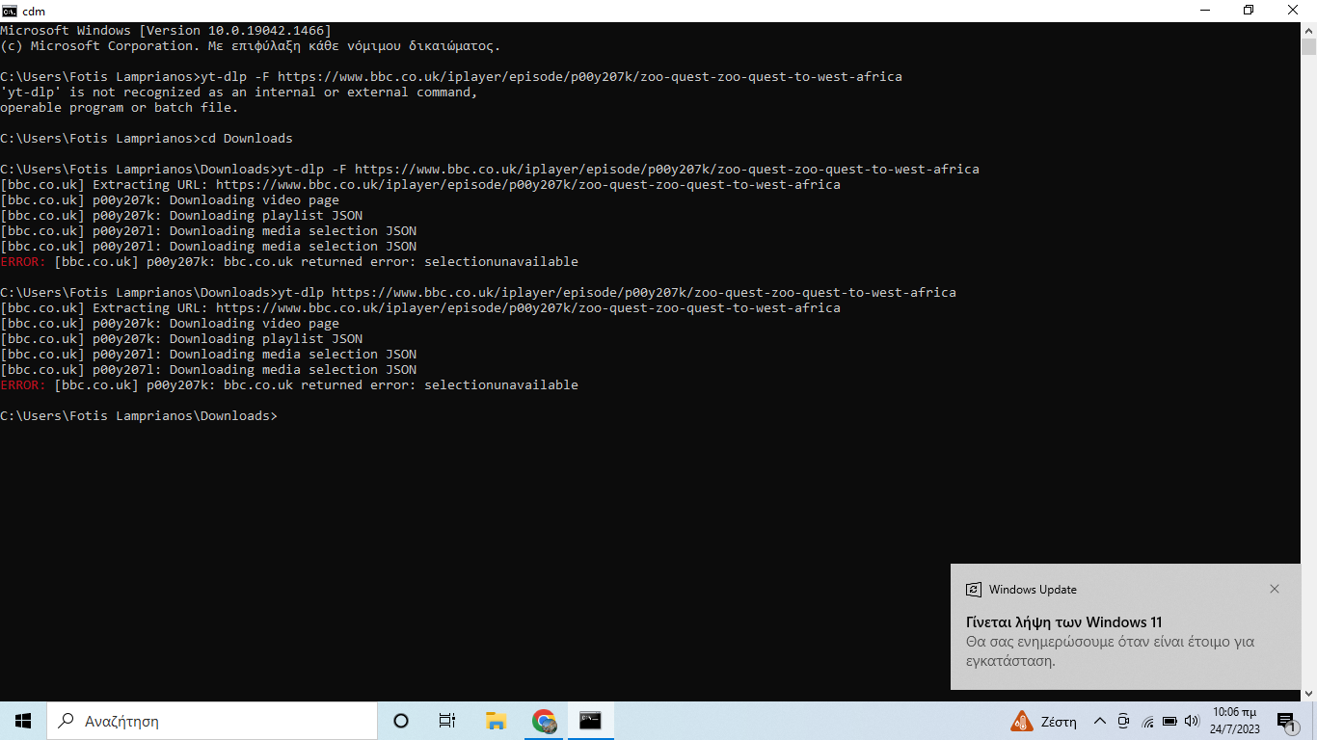Image resolution: width=1317 pixels, height=740 pixels.
Task: Click the Windows Update icon in notification
Action: pos(973,590)
